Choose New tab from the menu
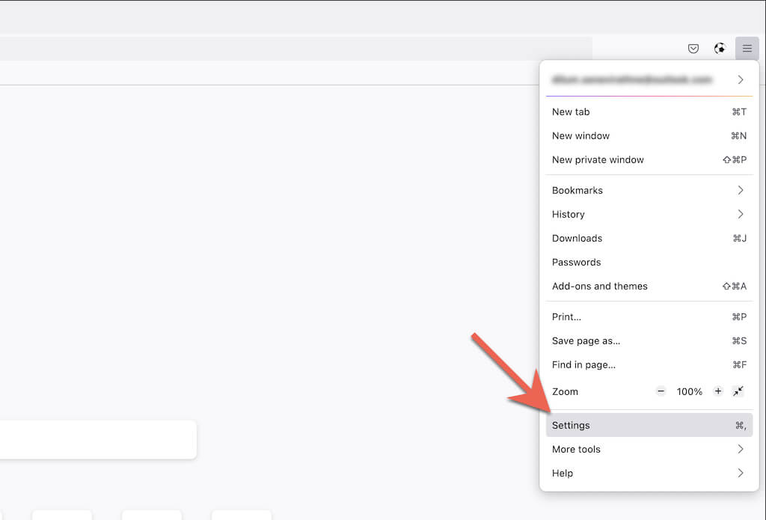Image resolution: width=766 pixels, height=520 pixels. pos(647,111)
